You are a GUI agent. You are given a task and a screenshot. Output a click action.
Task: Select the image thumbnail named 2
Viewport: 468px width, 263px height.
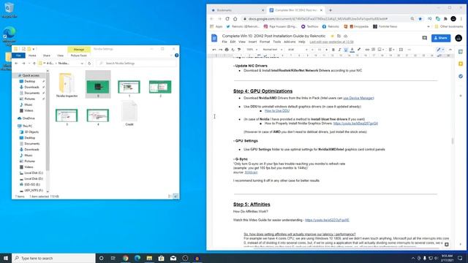click(x=160, y=88)
